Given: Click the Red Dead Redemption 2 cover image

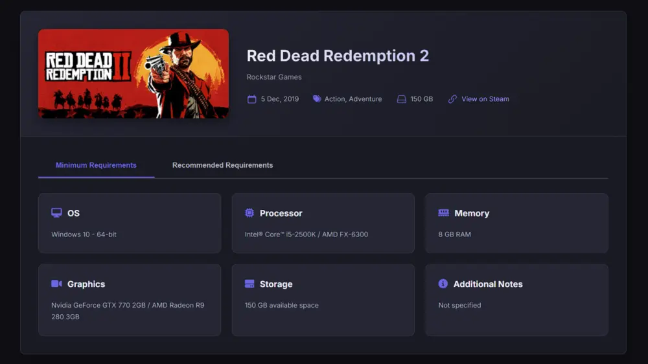Looking at the screenshot, I should click(x=133, y=74).
